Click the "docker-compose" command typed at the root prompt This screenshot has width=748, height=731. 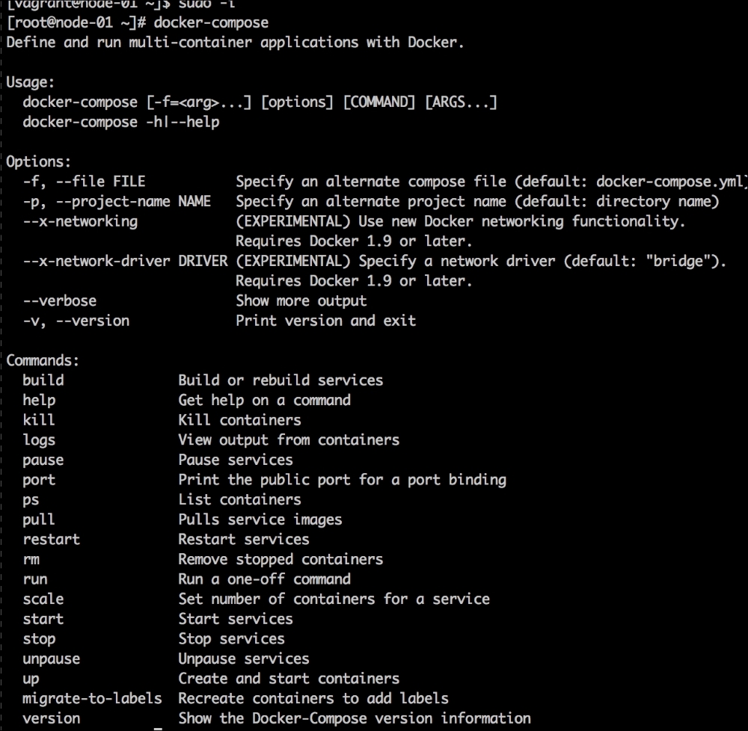coord(211,22)
